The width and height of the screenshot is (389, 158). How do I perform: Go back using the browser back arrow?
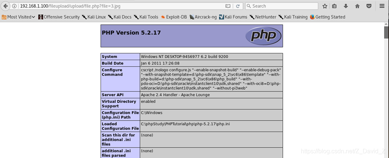click(x=5, y=6)
